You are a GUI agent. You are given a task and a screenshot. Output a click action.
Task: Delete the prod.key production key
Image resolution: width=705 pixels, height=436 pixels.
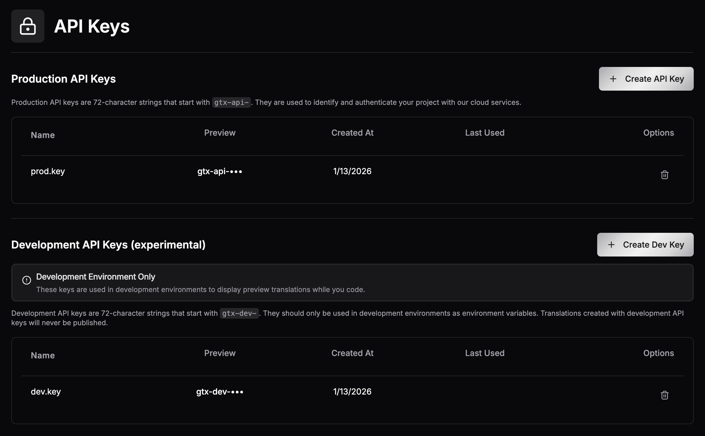click(664, 175)
